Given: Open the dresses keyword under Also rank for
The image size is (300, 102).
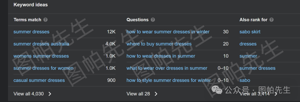Looking at the screenshot, I should tap(248, 44).
